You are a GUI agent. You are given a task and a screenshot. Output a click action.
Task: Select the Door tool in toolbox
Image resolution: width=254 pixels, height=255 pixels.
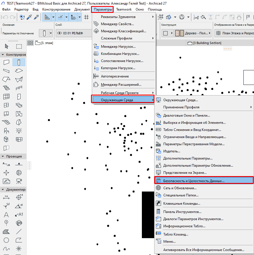[x=19, y=97]
